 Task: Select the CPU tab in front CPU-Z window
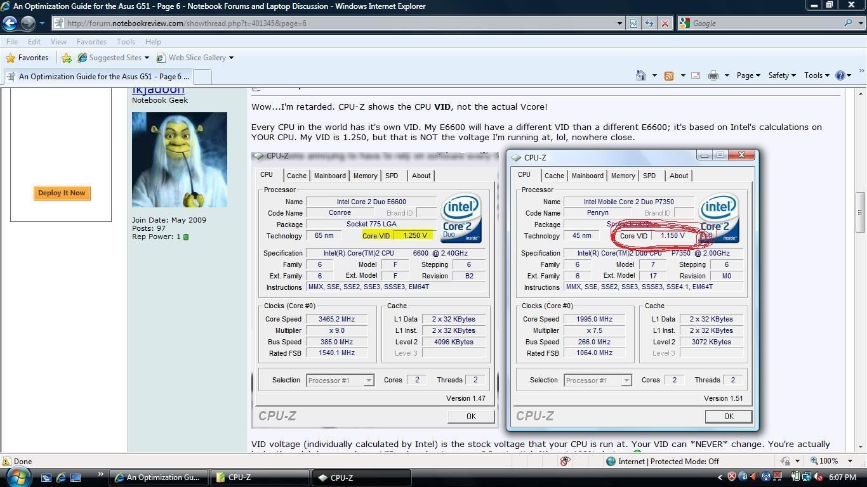click(x=524, y=175)
